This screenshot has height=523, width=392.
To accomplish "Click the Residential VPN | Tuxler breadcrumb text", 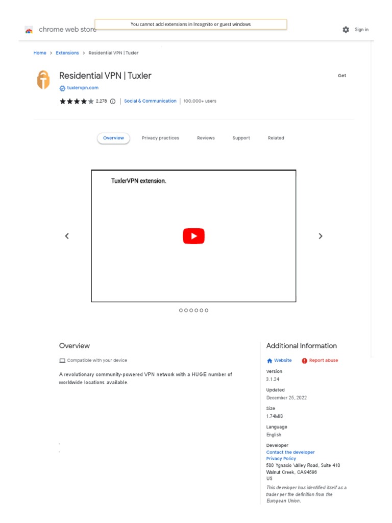I will (x=114, y=53).
